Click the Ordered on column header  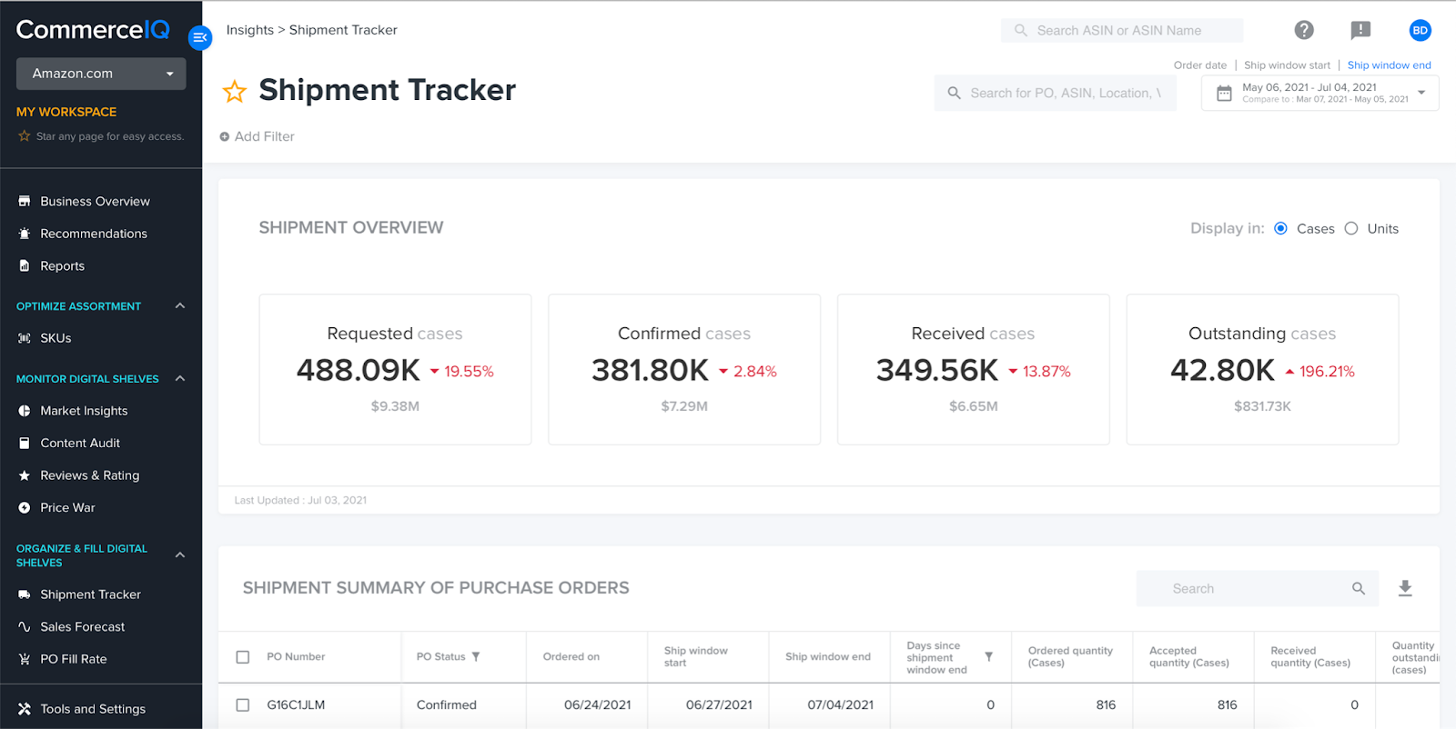[571, 656]
